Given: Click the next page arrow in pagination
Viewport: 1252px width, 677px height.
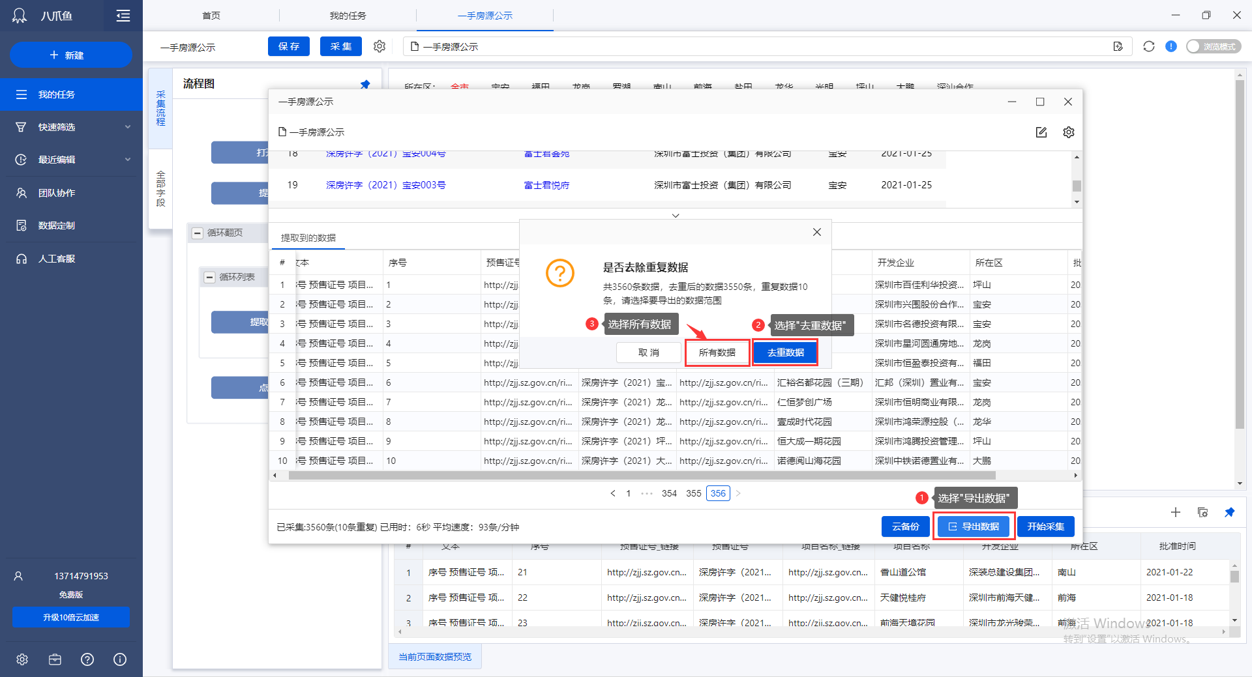Looking at the screenshot, I should coord(738,493).
